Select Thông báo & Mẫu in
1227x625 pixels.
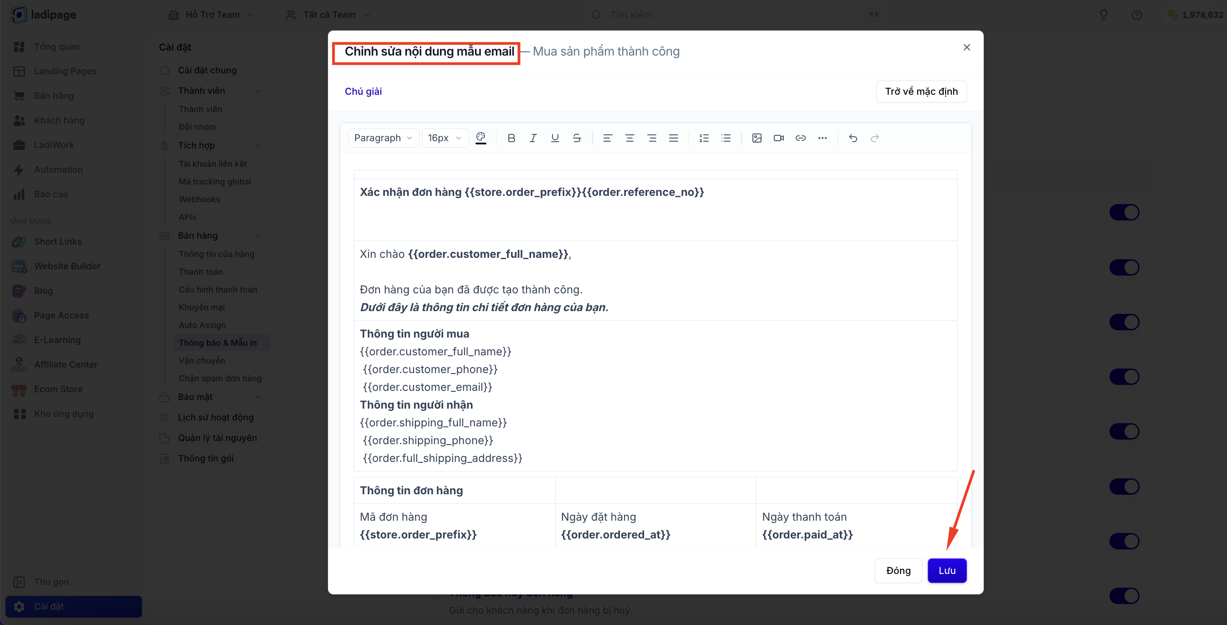click(222, 343)
